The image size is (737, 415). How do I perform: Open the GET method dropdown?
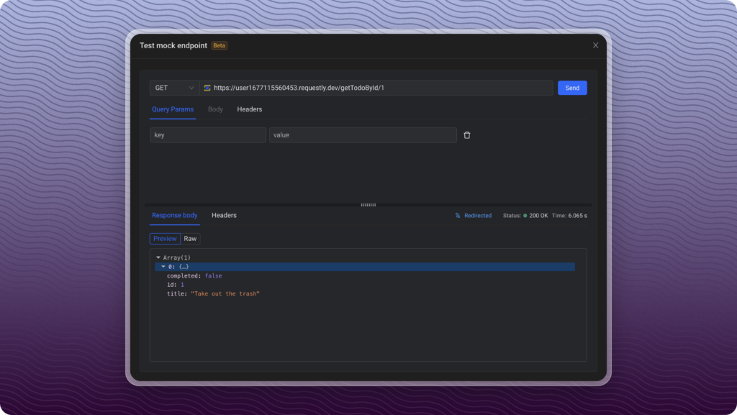[174, 88]
